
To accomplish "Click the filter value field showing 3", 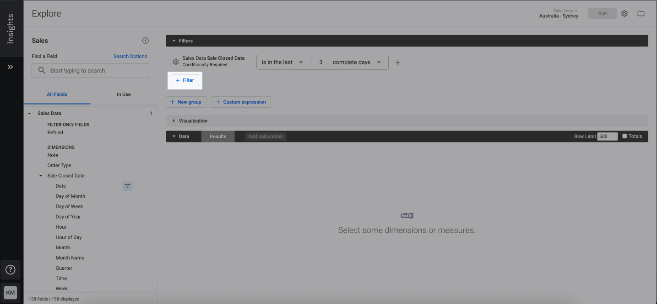I will pos(320,63).
